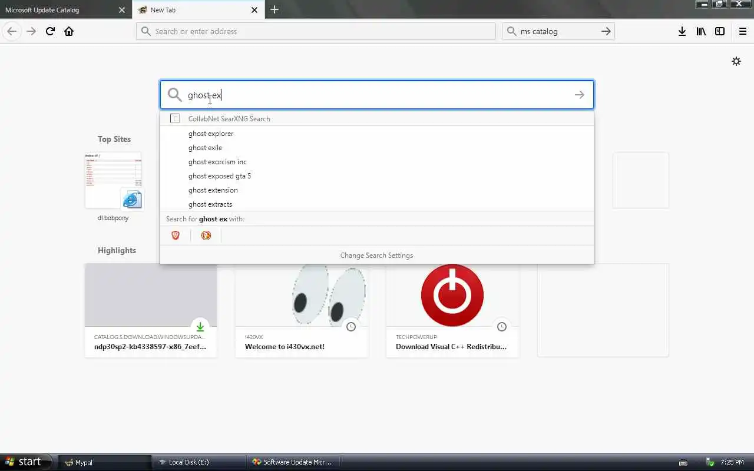Click the Highlights heading
The width and height of the screenshot is (754, 471).
(x=117, y=250)
